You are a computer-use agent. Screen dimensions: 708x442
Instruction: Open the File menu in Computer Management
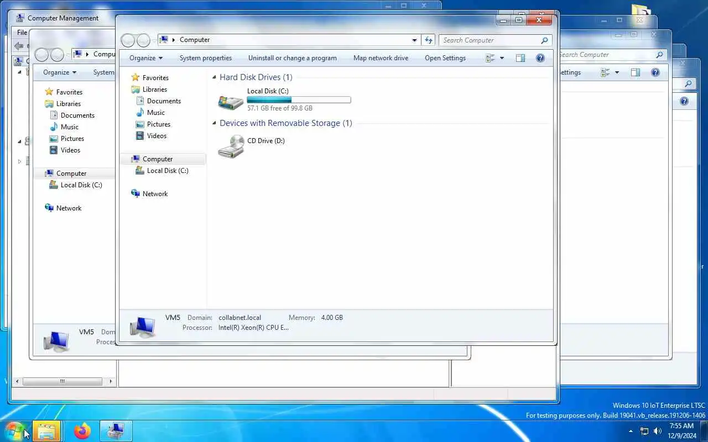coord(22,33)
